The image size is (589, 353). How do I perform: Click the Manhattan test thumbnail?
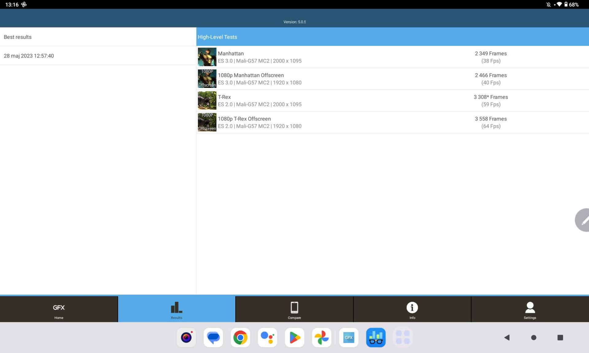tap(207, 57)
